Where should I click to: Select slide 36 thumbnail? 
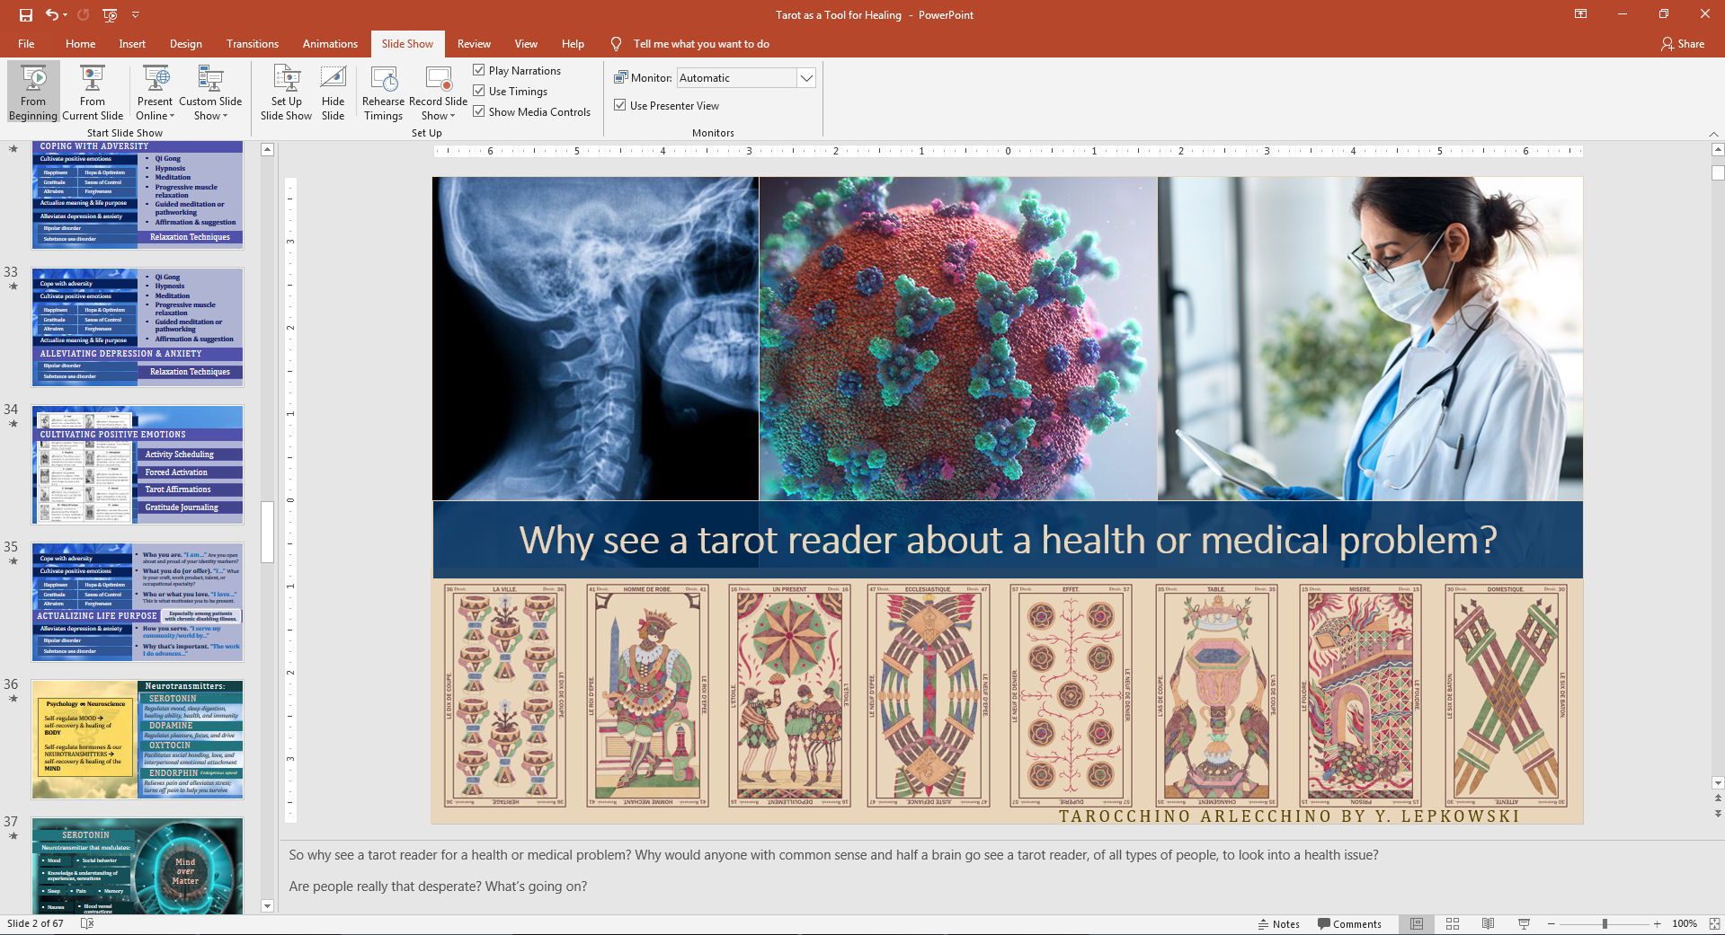tap(138, 739)
